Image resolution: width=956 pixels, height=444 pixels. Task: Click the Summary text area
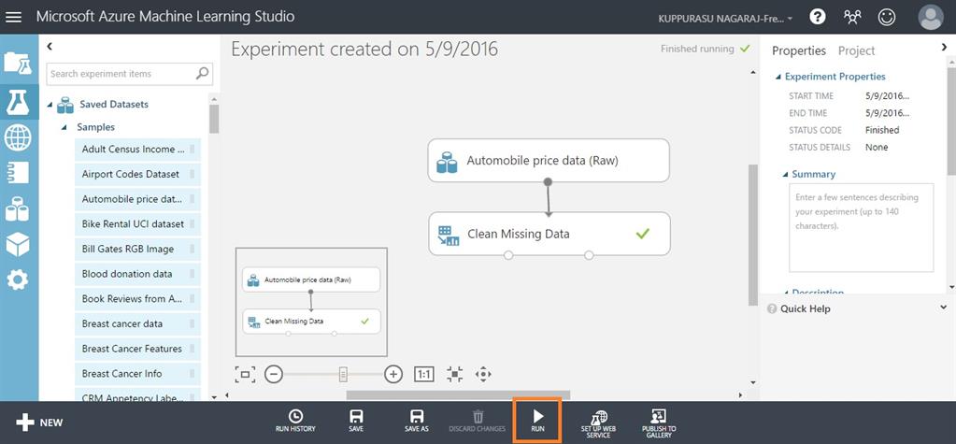tap(861, 227)
